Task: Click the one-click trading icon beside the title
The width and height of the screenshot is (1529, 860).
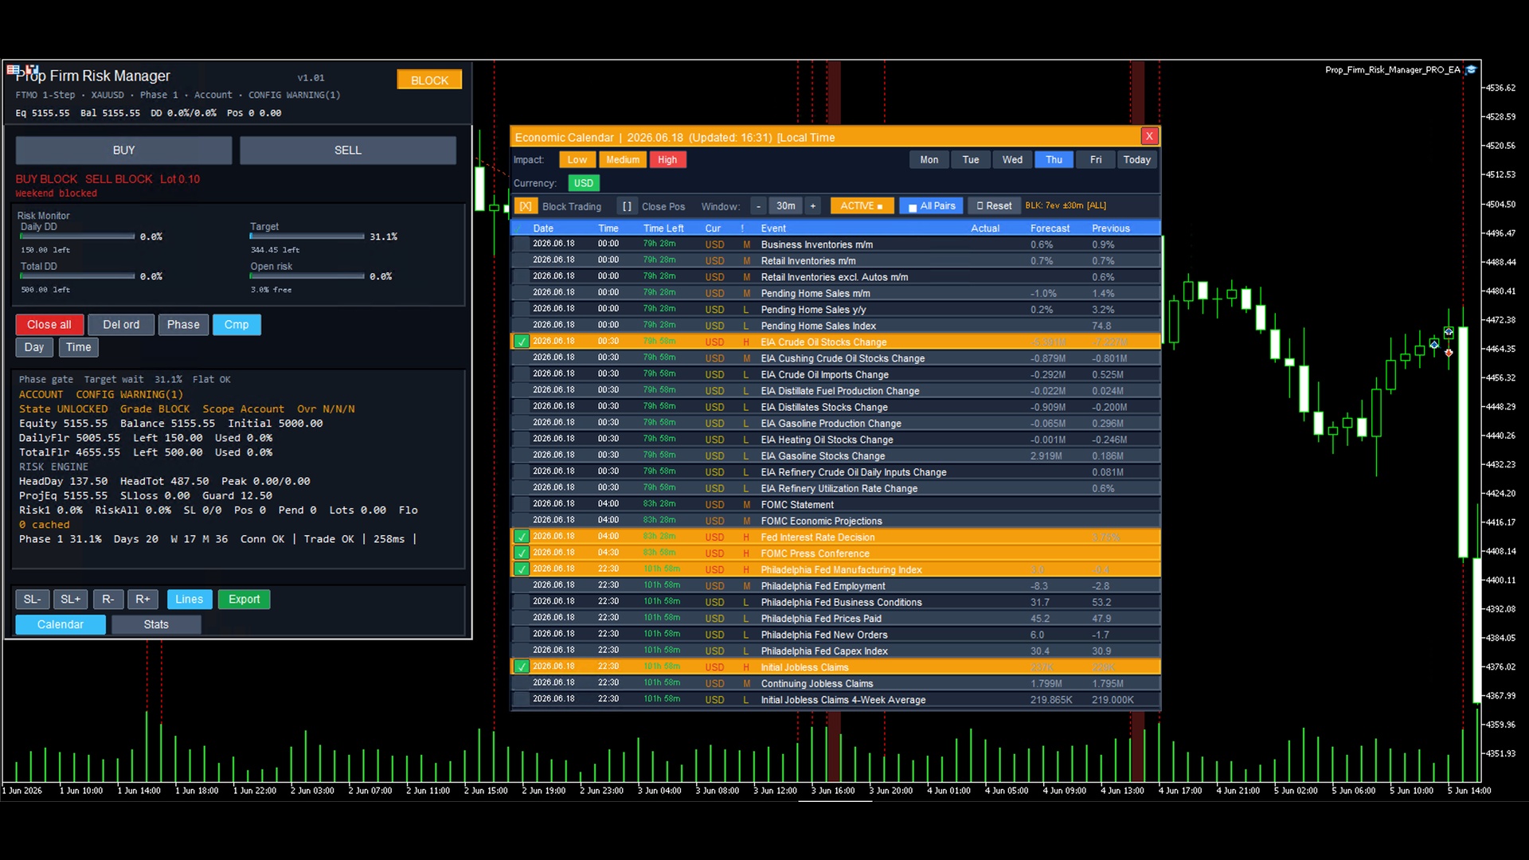Action: (x=32, y=70)
